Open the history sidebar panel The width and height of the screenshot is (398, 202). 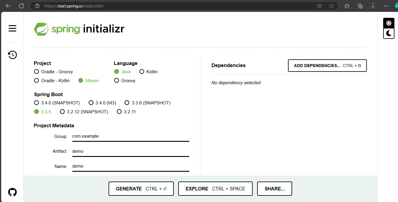tap(12, 55)
